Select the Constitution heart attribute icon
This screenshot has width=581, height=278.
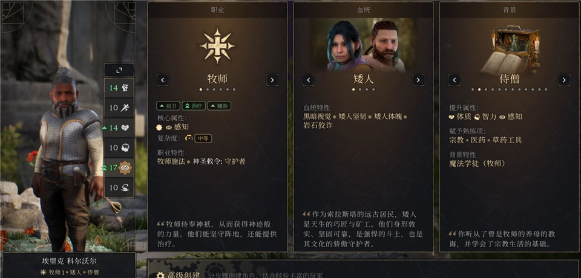(125, 128)
